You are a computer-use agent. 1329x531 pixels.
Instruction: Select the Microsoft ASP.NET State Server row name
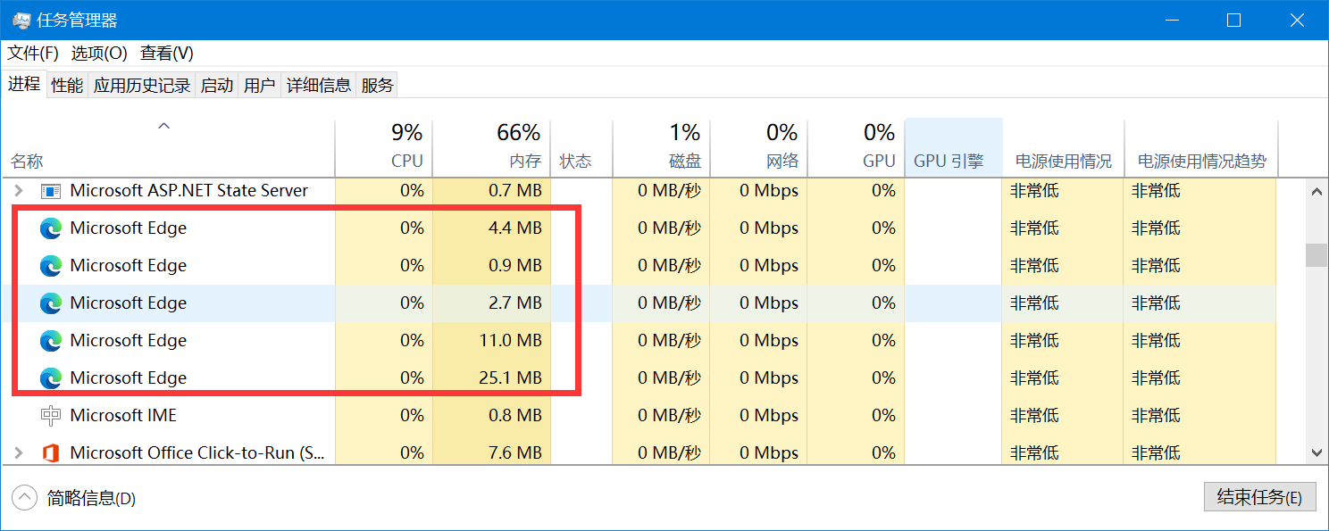click(188, 190)
